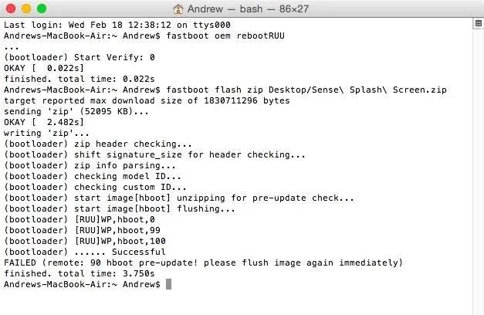Viewport: 484px width, 315px height.
Task: Click the split pane icon above scrollbar
Action: coord(479,24)
